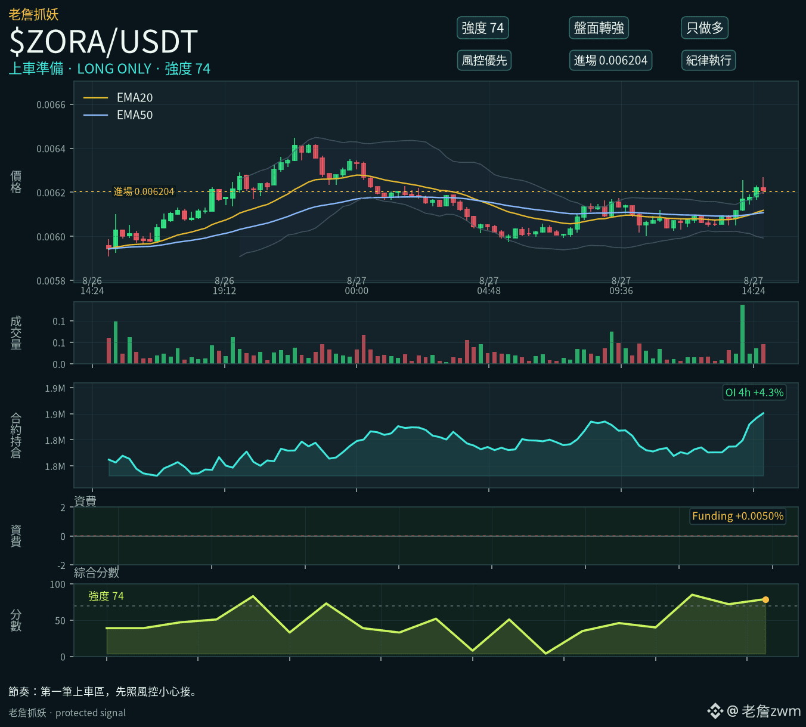Click the blue EMA50 legend line swatch

(95, 115)
